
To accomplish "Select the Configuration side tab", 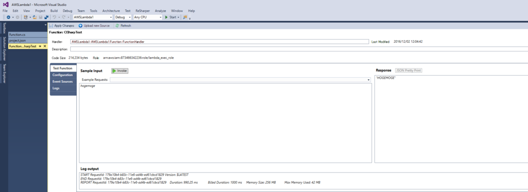I will (x=63, y=75).
